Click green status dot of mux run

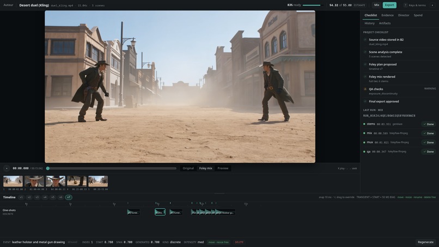(364, 142)
